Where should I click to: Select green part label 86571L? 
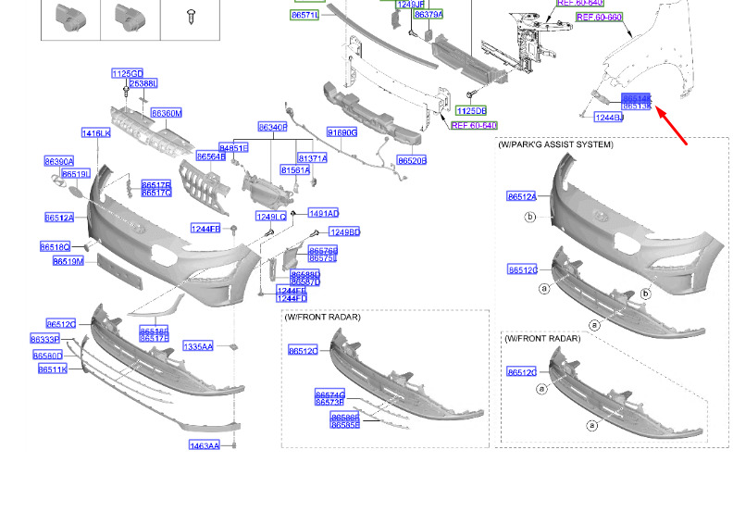coord(304,15)
